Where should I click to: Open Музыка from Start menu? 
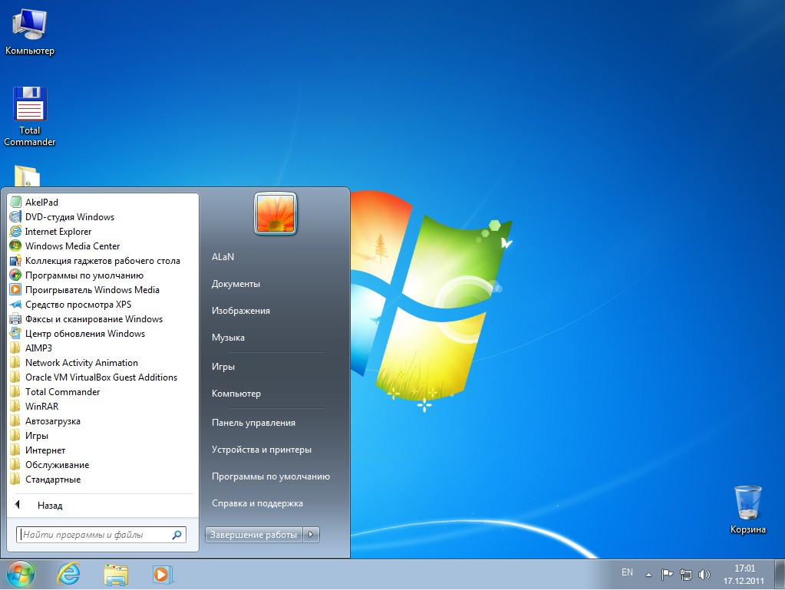[x=229, y=338]
